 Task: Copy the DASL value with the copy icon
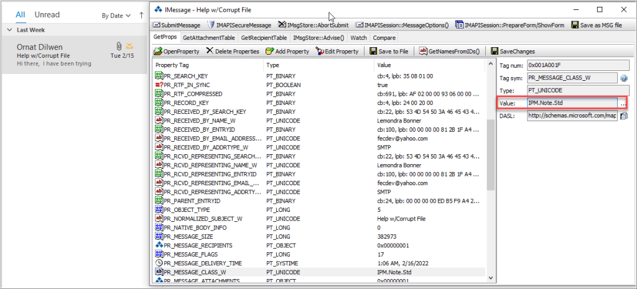click(623, 116)
